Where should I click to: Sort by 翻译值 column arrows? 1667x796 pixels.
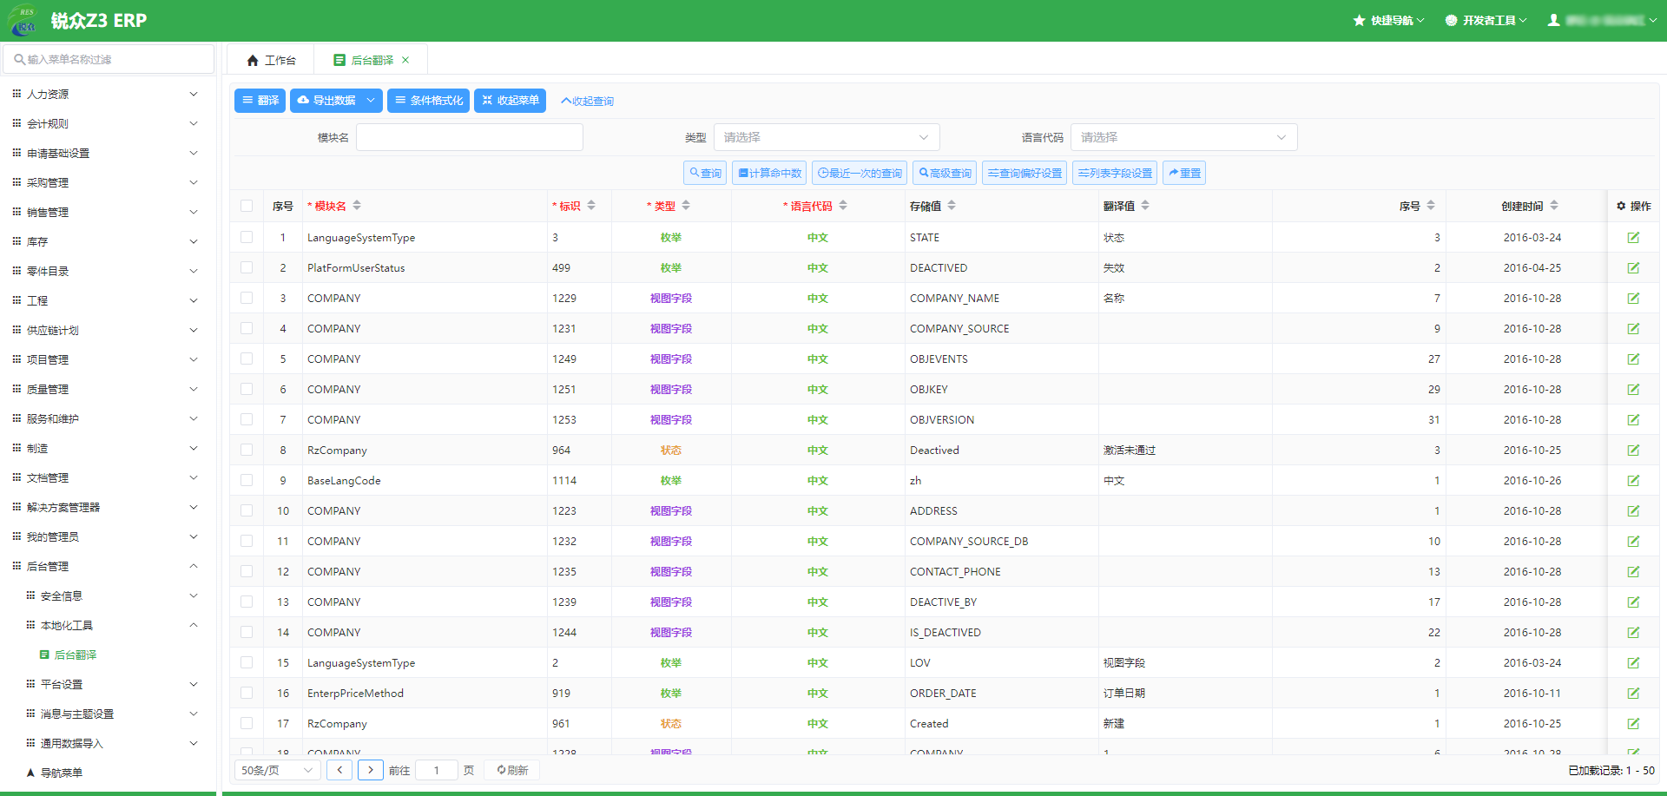pos(1145,206)
